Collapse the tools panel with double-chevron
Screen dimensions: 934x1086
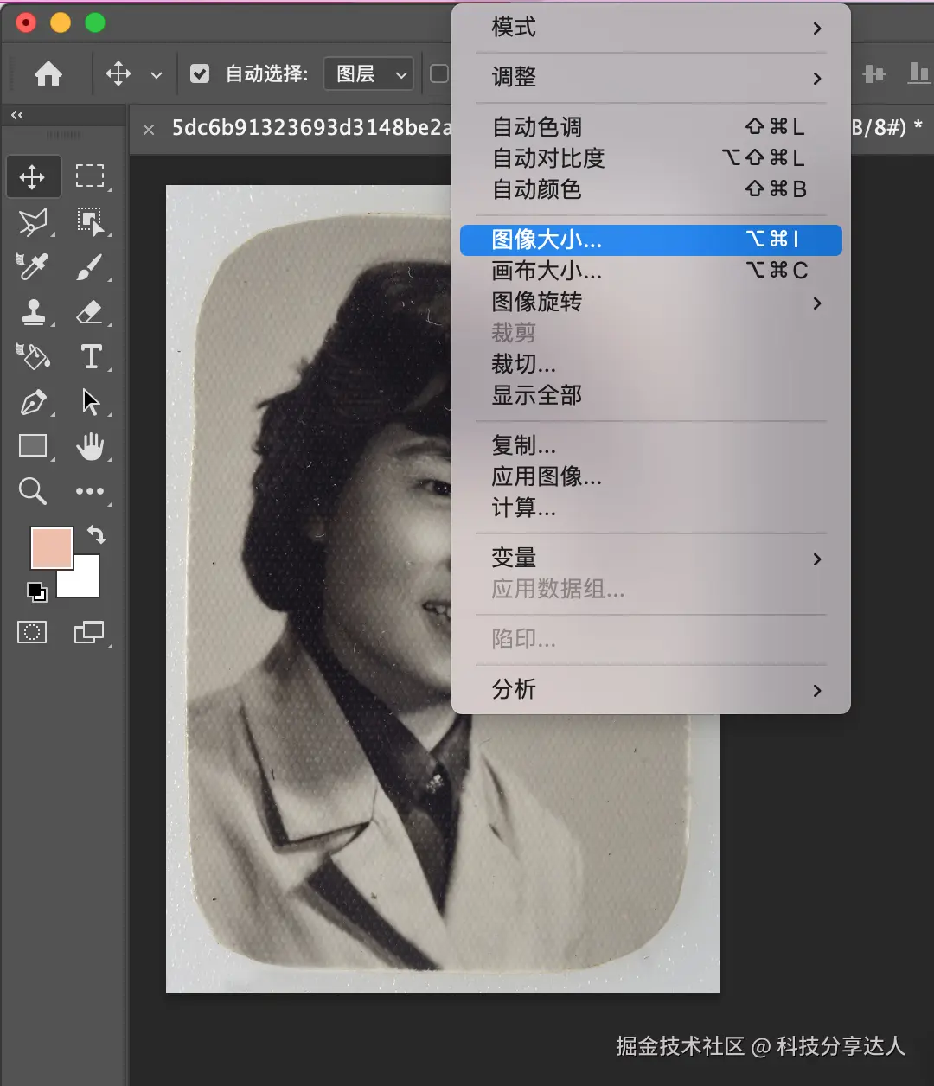[16, 114]
